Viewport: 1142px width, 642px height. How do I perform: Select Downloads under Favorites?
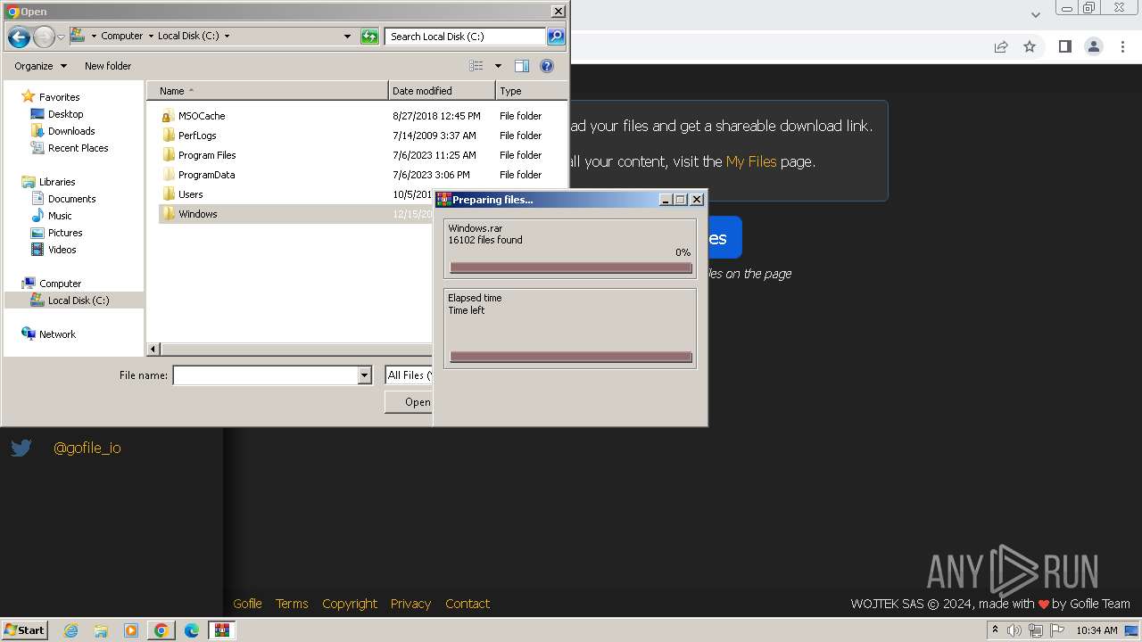point(71,131)
